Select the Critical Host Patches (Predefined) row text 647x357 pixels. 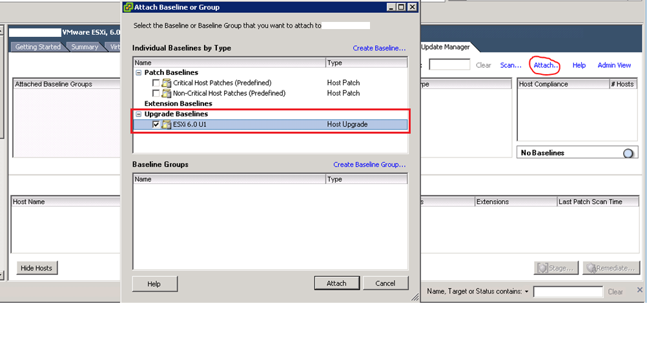pyautogui.click(x=222, y=83)
